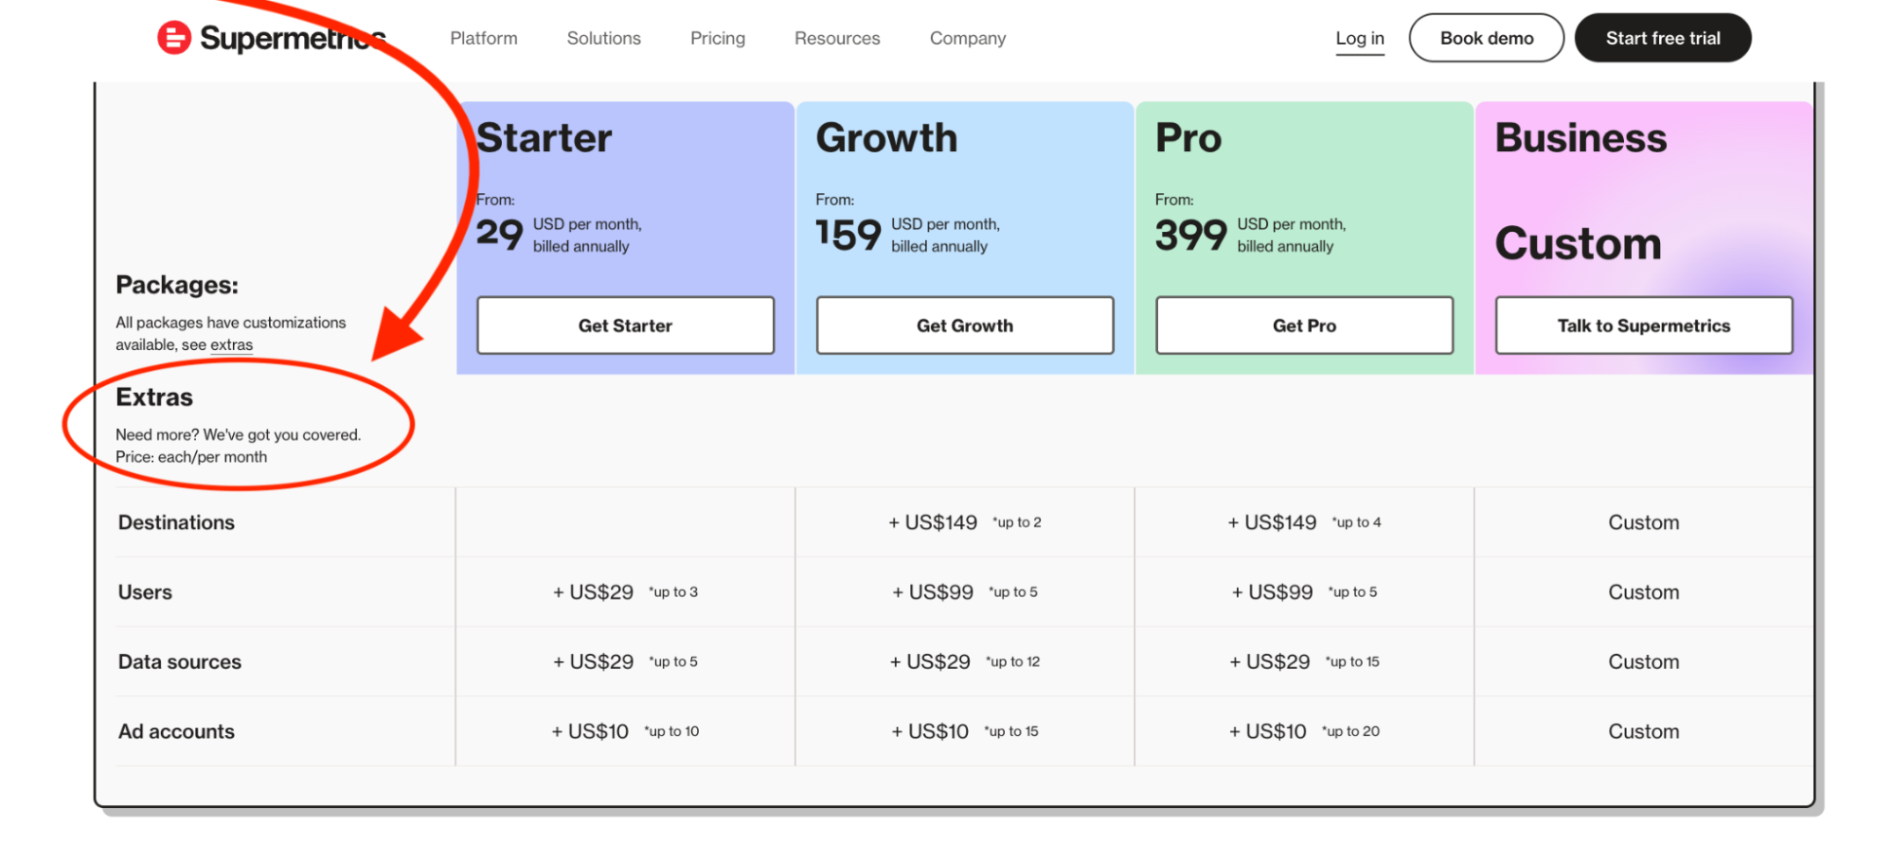Click the Pro plan heading
The image size is (1893, 844).
pos(1188,137)
